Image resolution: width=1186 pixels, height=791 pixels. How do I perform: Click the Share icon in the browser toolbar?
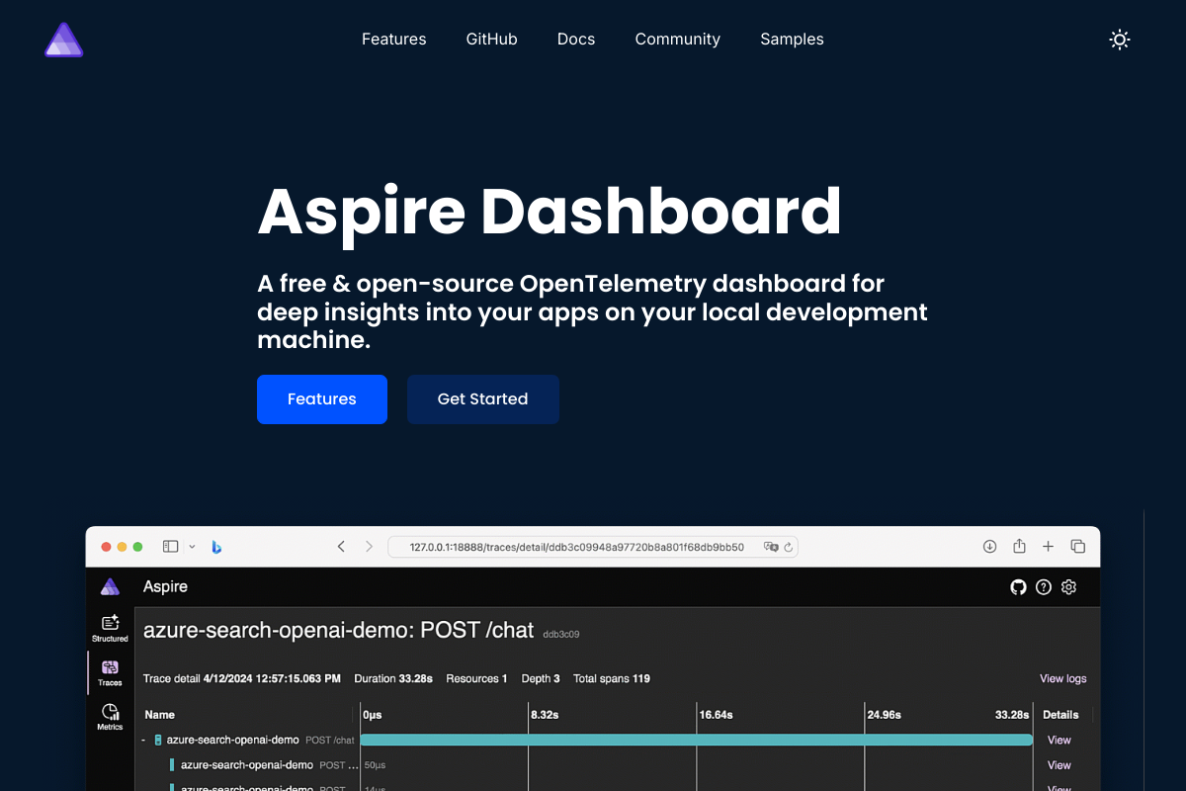tap(1019, 546)
